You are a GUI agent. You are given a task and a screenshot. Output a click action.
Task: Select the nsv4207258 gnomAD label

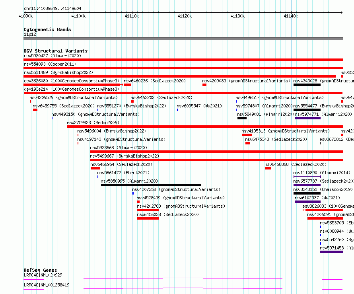click(176, 189)
